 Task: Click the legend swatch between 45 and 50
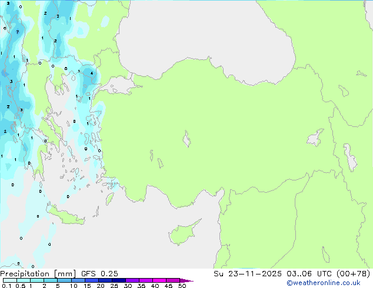coord(173,280)
